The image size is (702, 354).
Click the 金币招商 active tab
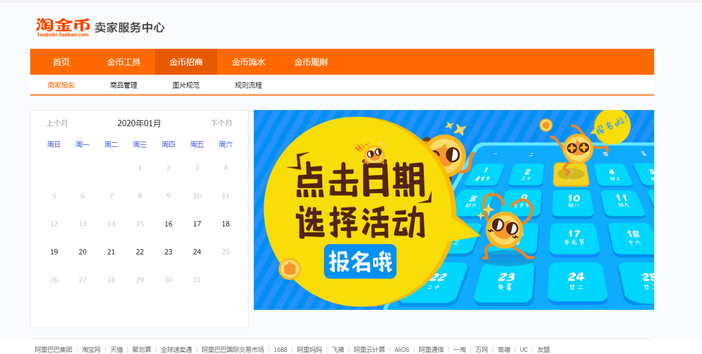[186, 62]
